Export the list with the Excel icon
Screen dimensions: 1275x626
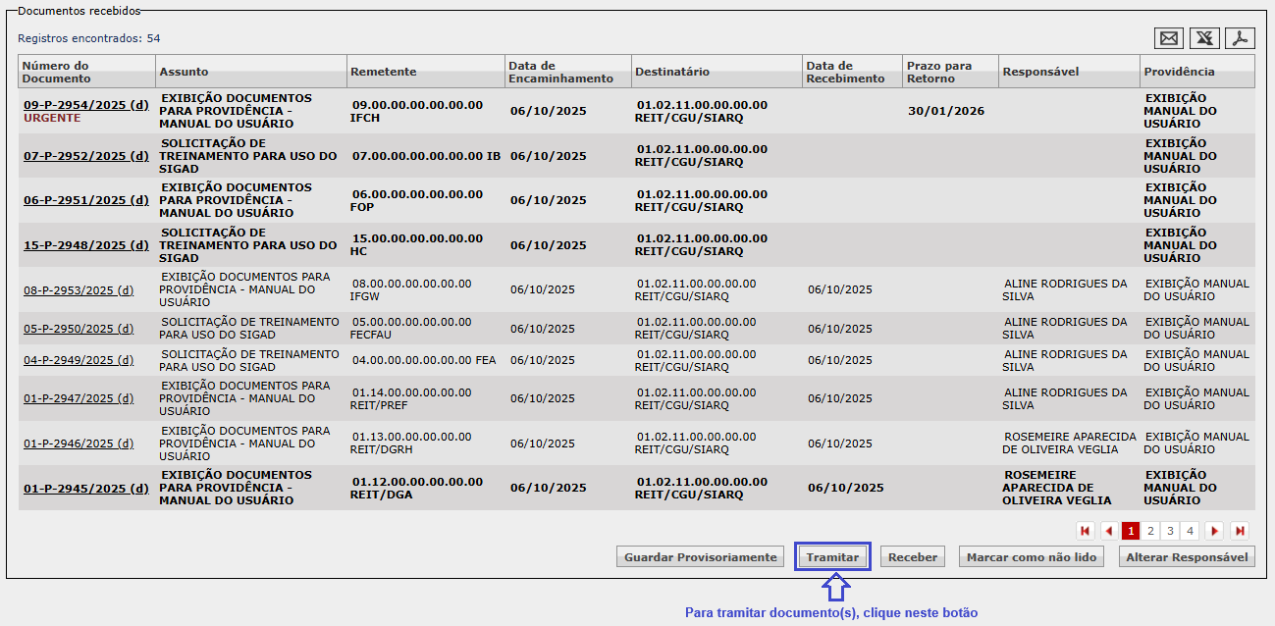(x=1204, y=38)
